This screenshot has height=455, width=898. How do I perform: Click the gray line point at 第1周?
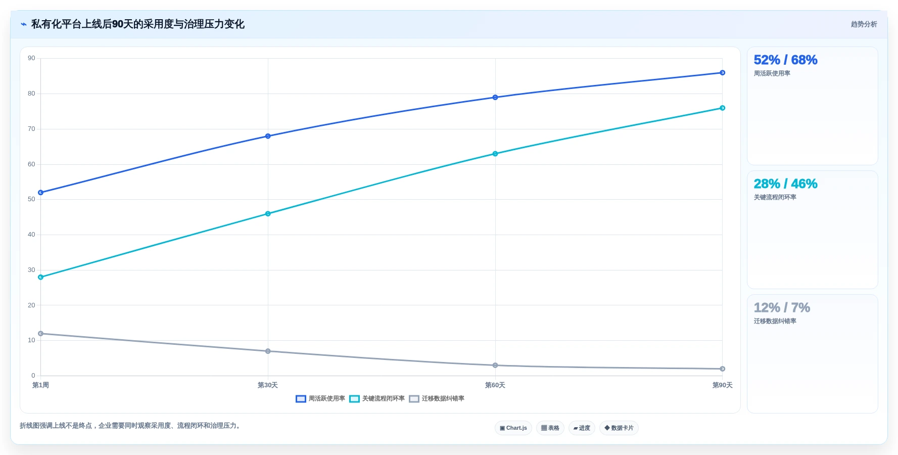[x=41, y=334]
